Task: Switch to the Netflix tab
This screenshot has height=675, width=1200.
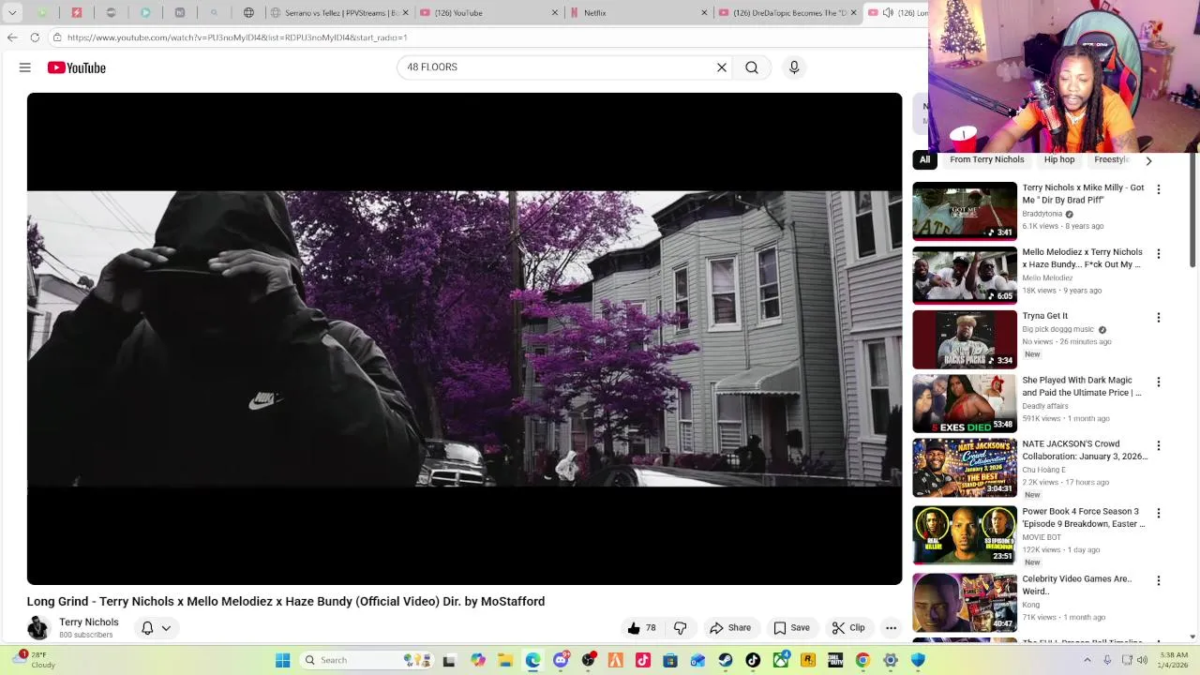Action: pos(639,13)
